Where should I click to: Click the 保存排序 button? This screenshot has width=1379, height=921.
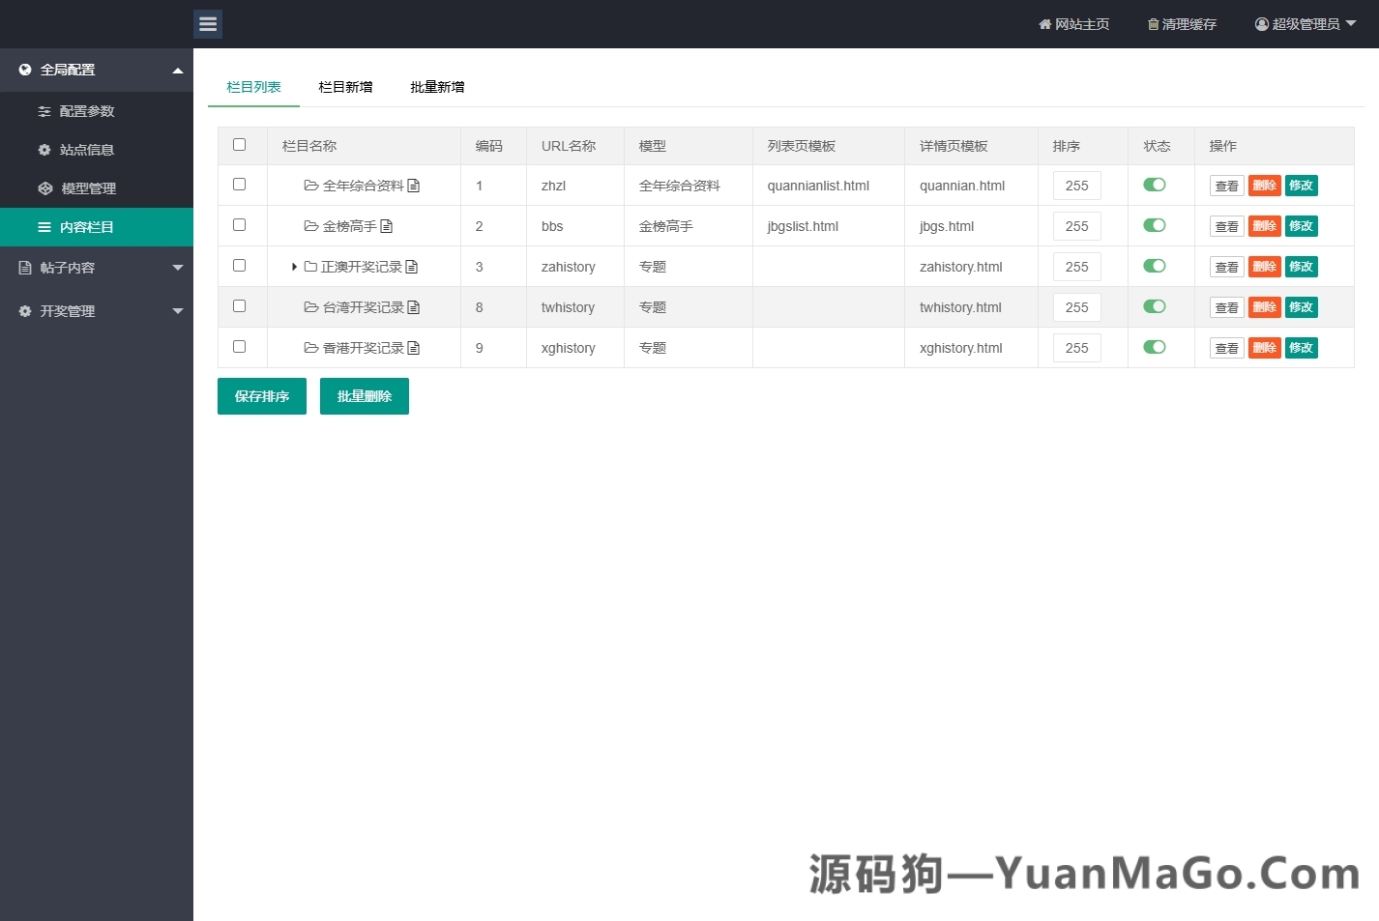coord(261,396)
